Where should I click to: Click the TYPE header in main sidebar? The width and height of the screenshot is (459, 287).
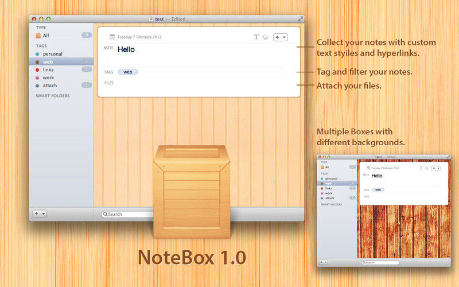[41, 28]
